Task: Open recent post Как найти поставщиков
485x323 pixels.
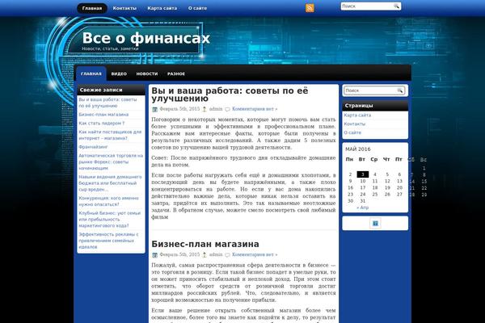Action: click(x=110, y=135)
